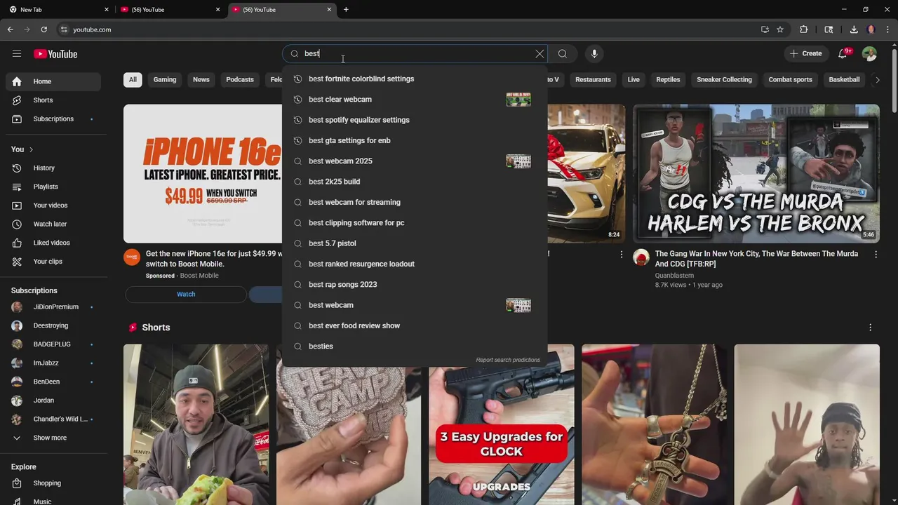Image resolution: width=898 pixels, height=505 pixels.
Task: Choose suggestion besties
Action: coord(415,346)
